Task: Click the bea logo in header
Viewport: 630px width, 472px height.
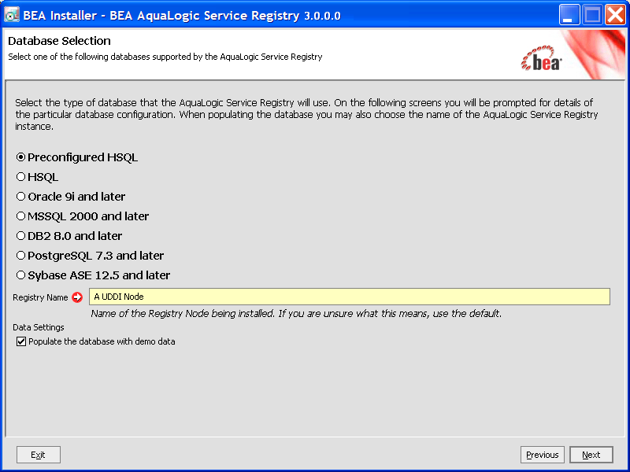Action: point(541,58)
